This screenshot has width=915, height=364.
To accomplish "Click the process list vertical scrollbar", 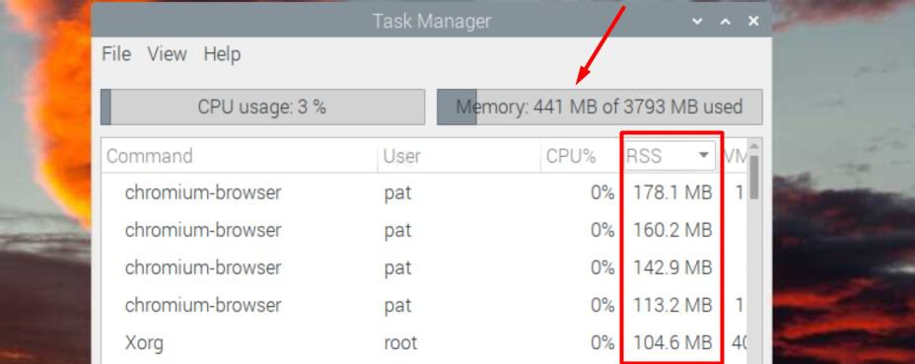I will click(x=754, y=177).
